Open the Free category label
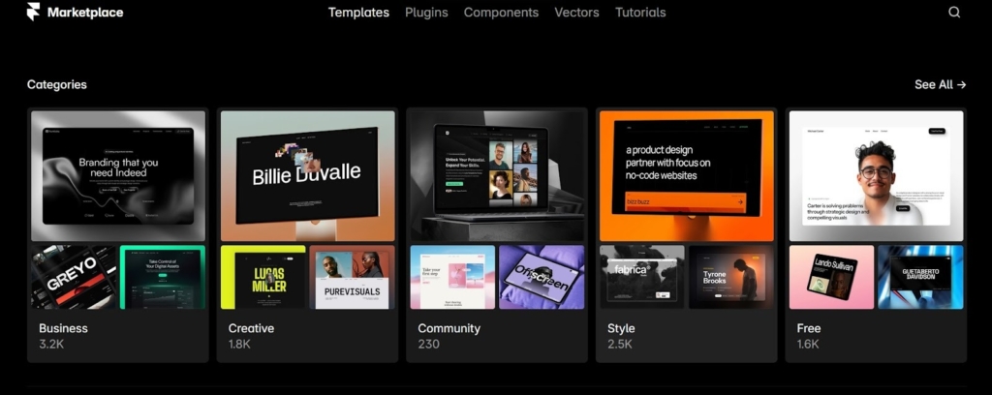 (x=808, y=328)
